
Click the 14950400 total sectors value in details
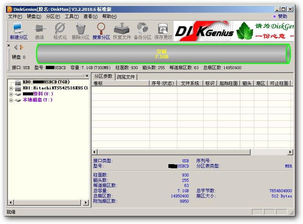180,196
